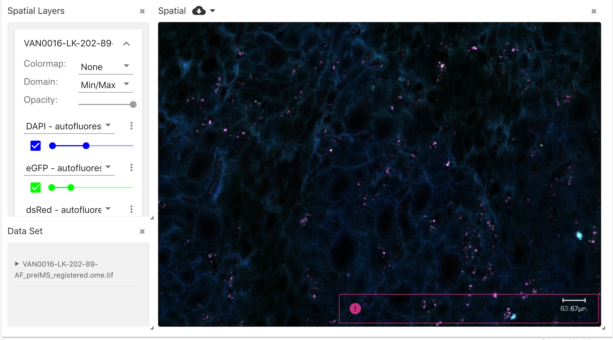This screenshot has width=613, height=340.
Task: Click the DAPI range slider's lower handle
Action: coord(52,146)
